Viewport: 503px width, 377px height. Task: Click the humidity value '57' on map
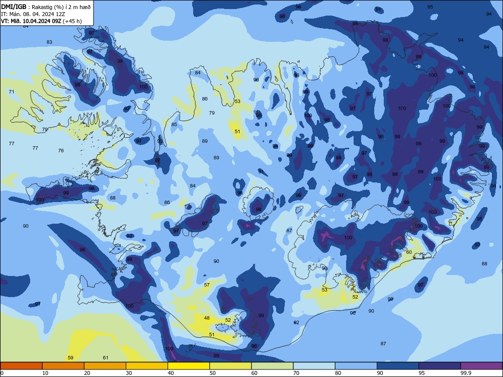point(207,285)
